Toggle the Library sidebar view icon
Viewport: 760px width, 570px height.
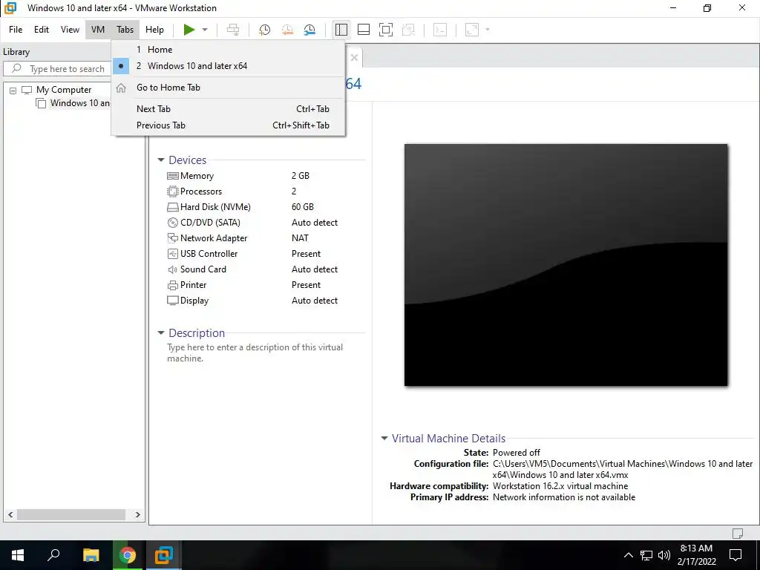pos(341,30)
